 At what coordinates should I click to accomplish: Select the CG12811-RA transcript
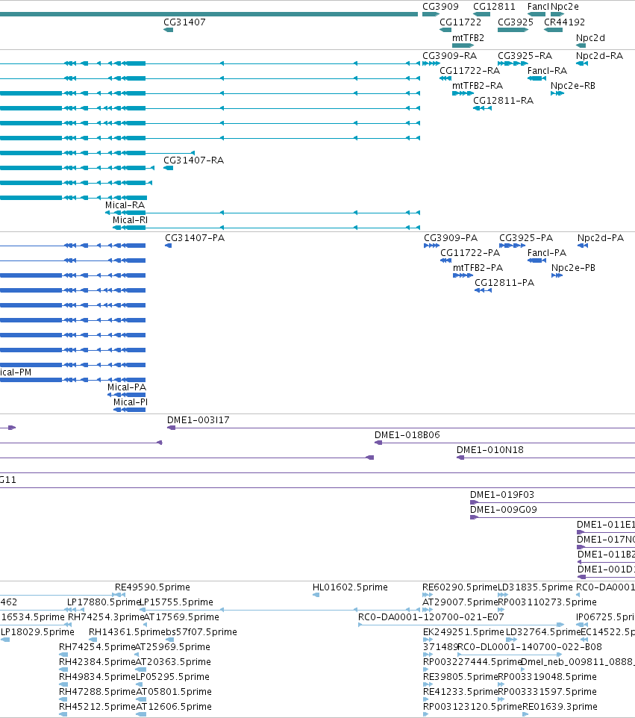point(482,108)
